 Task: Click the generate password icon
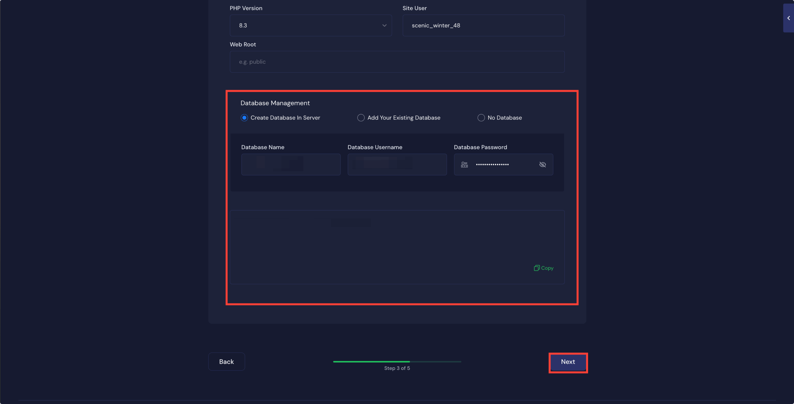(x=464, y=164)
